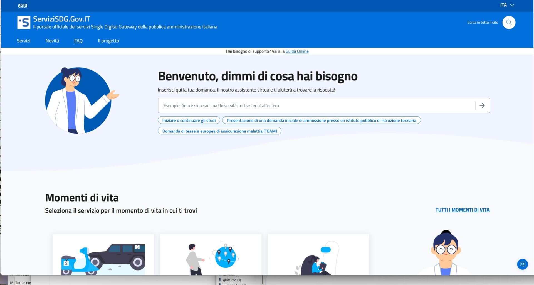534x285 pixels.
Task: Open the Servizi menu item
Action: [x=23, y=41]
